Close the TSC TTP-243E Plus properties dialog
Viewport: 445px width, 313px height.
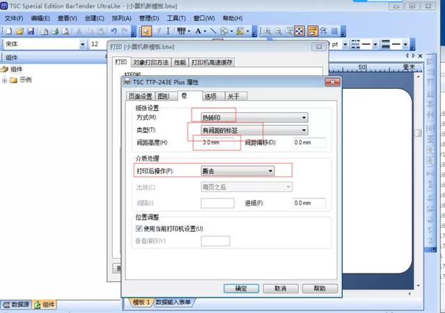[332, 82]
